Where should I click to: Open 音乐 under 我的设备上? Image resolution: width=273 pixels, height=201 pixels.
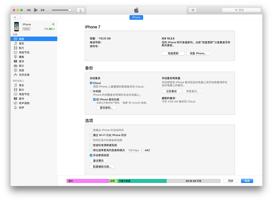click(x=34, y=85)
